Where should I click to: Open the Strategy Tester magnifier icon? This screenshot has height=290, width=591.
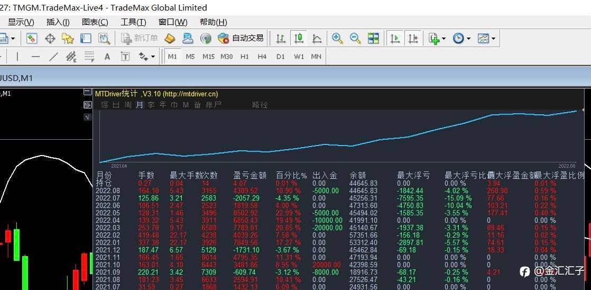(104, 38)
